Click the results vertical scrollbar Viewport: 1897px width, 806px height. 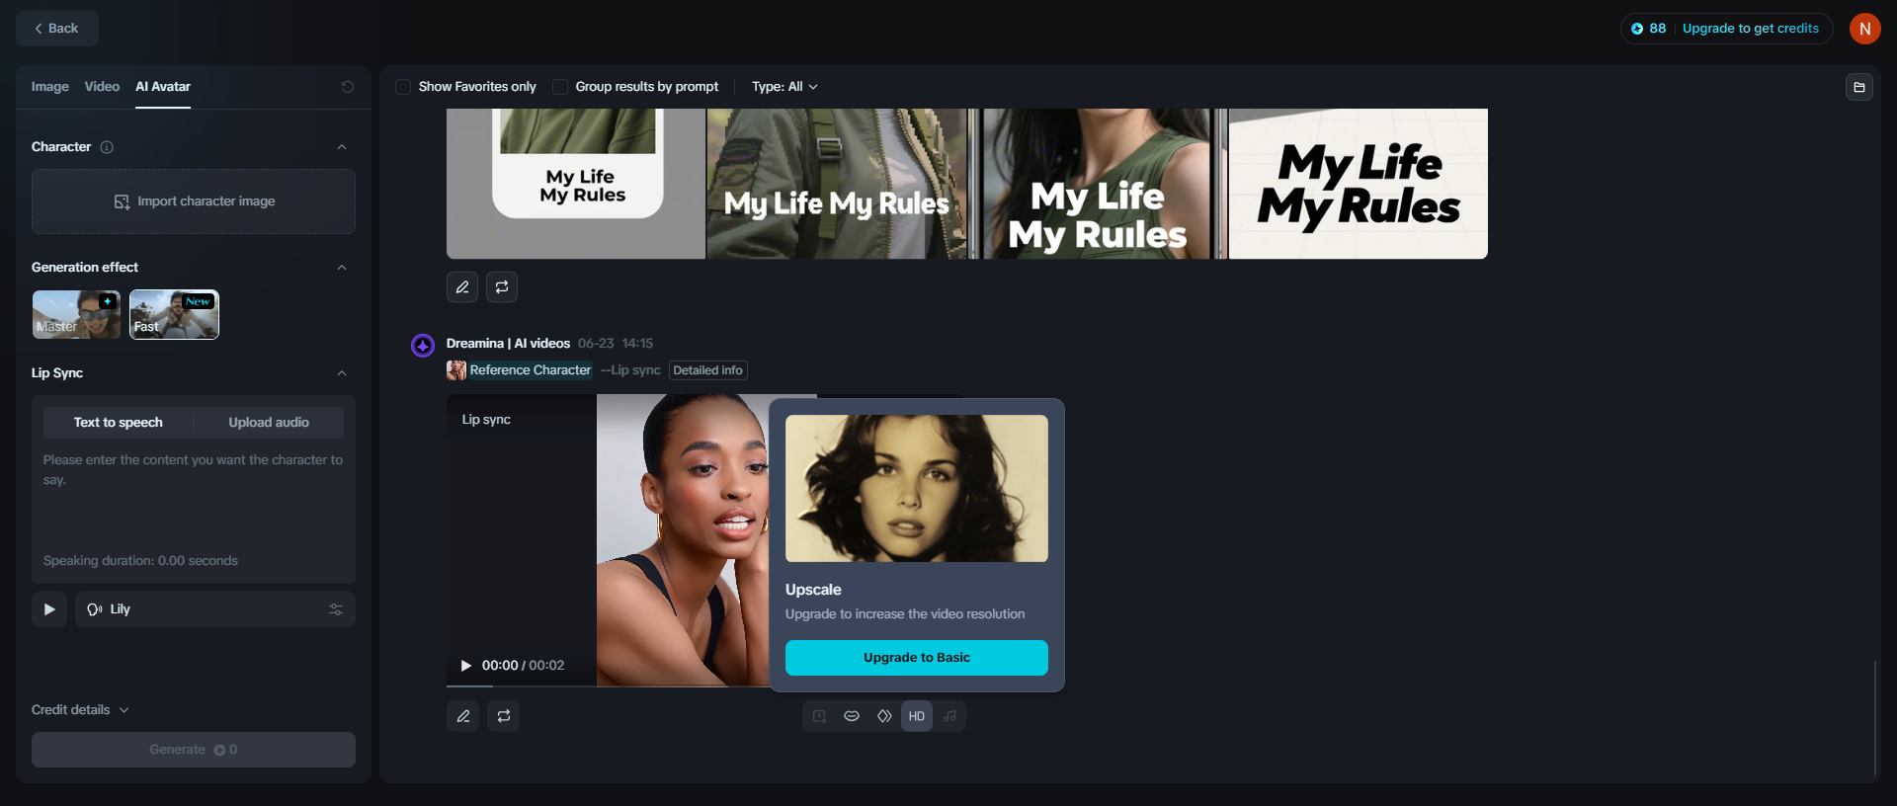[1874, 719]
